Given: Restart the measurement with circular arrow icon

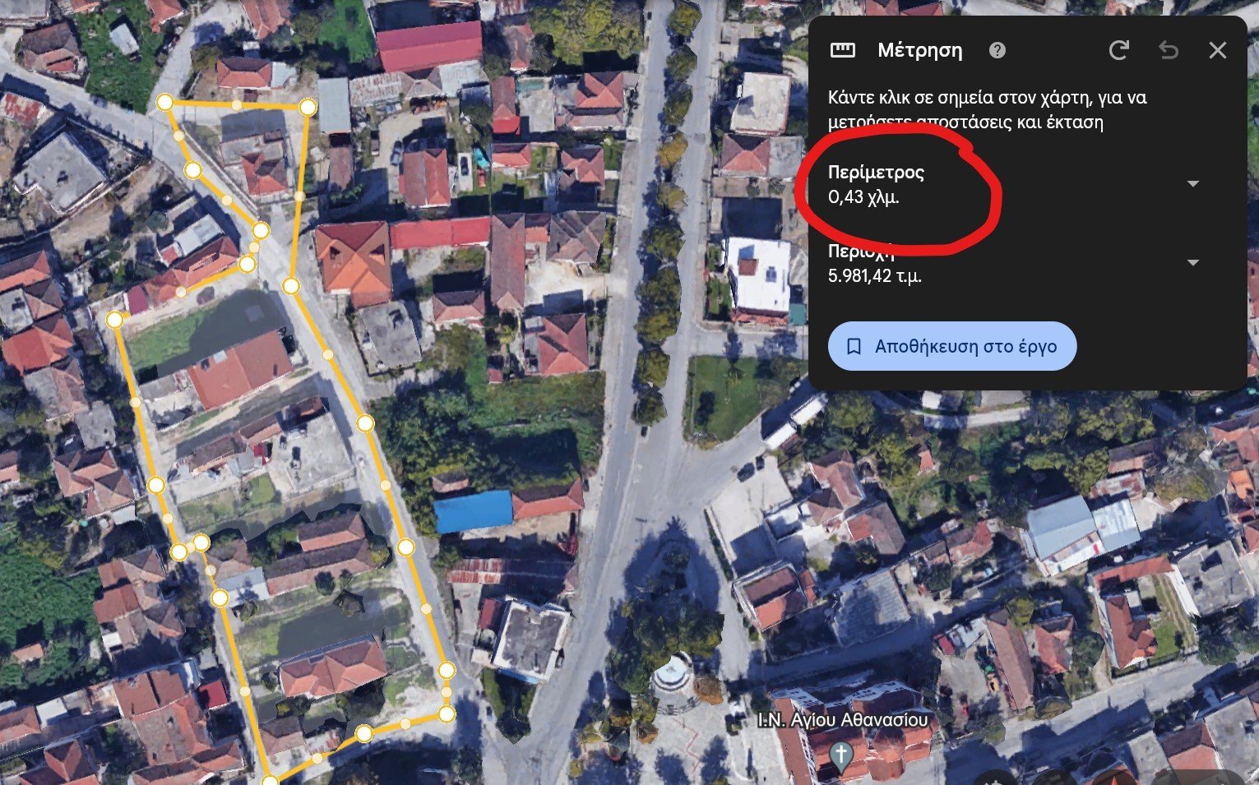Looking at the screenshot, I should click(1118, 50).
